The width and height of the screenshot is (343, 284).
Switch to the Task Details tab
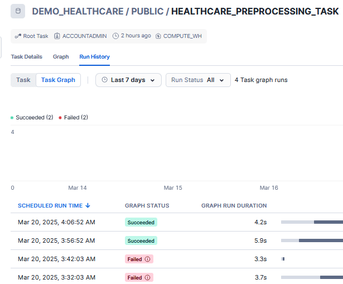[26, 57]
